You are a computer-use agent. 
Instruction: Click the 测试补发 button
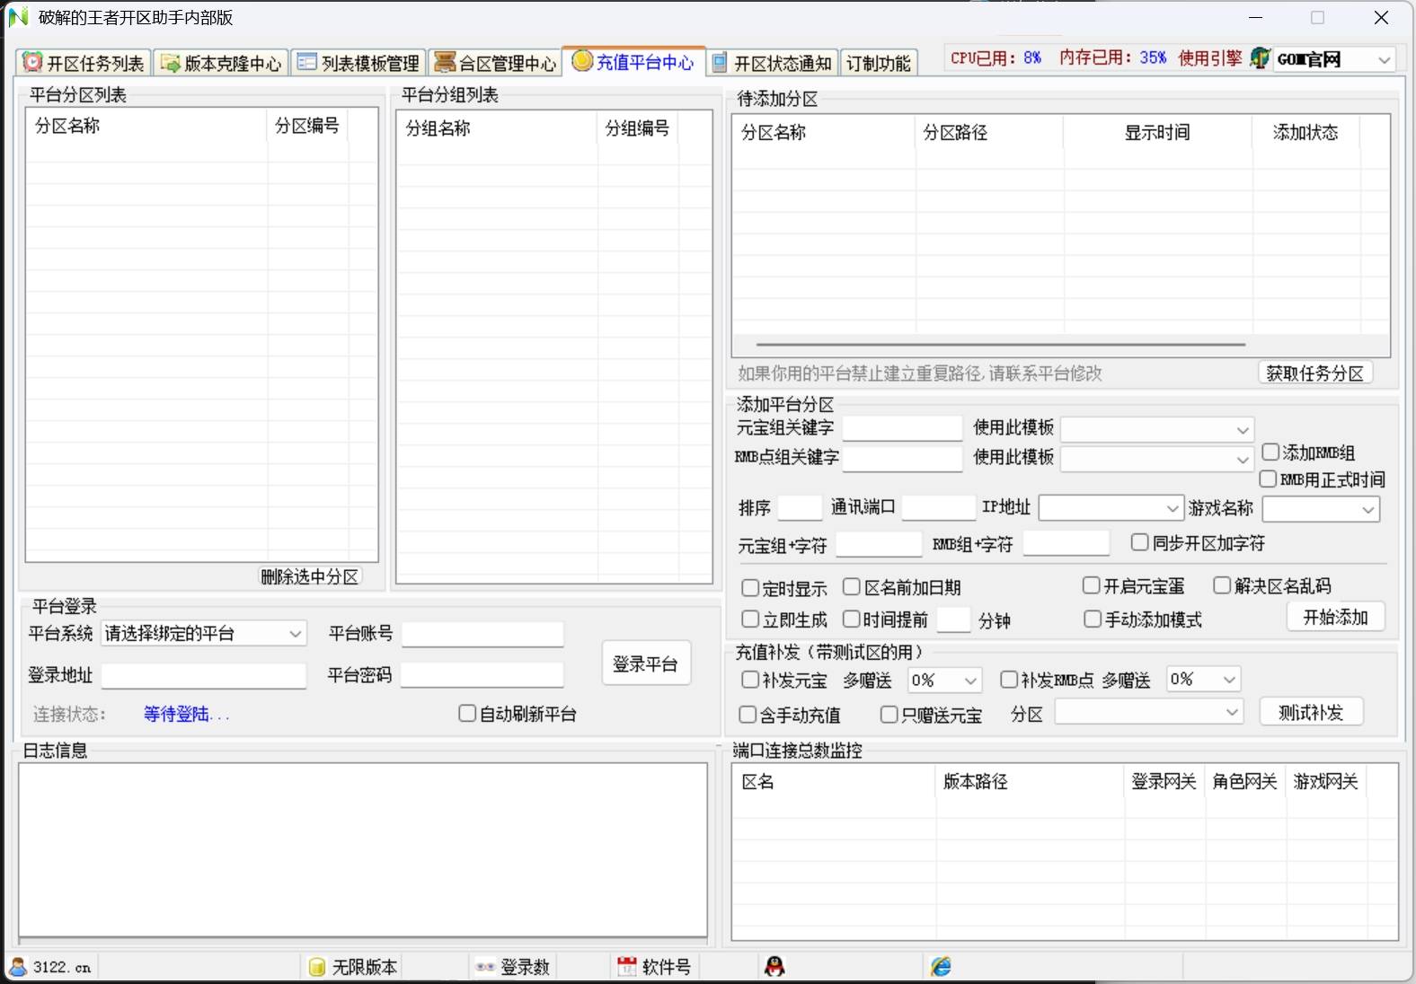tap(1311, 712)
